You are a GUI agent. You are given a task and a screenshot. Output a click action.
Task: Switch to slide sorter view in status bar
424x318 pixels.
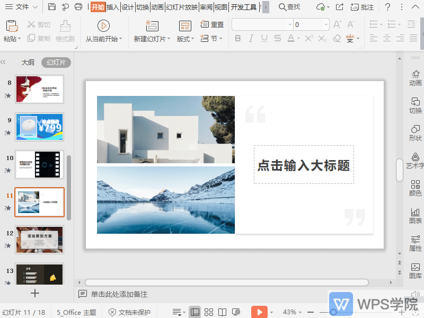pyautogui.click(x=209, y=312)
